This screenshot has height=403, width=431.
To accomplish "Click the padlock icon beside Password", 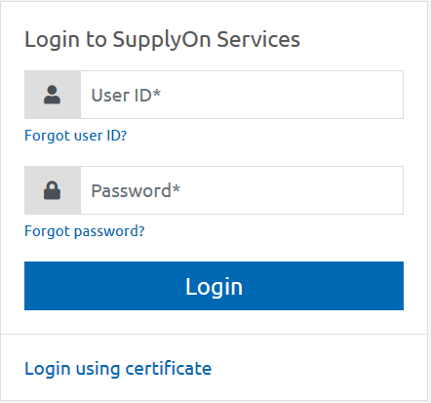I will click(x=52, y=190).
